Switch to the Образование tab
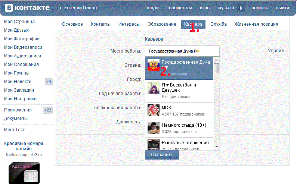 pyautogui.click(x=162, y=24)
